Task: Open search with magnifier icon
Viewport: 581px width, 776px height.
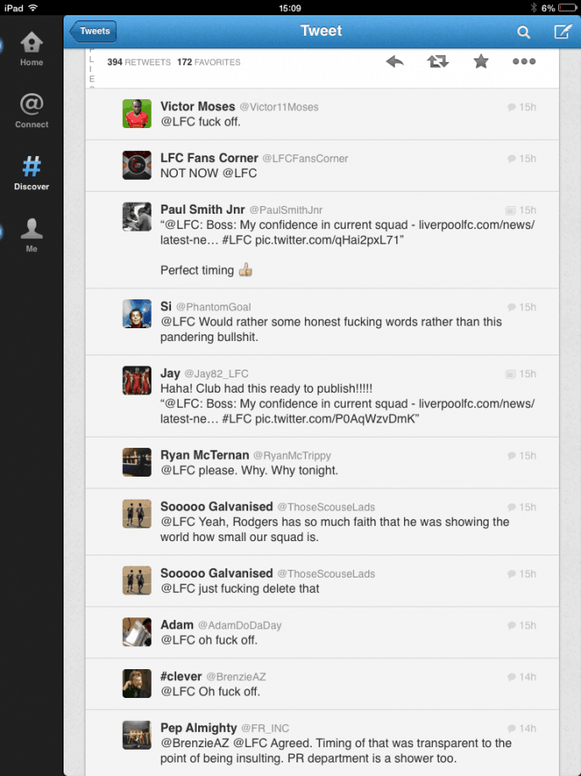Action: tap(523, 32)
